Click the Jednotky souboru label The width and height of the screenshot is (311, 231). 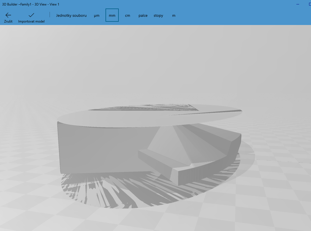pos(71,16)
